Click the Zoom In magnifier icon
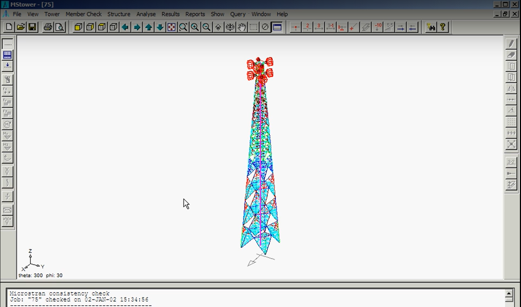The height and width of the screenshot is (307, 521). point(195,27)
